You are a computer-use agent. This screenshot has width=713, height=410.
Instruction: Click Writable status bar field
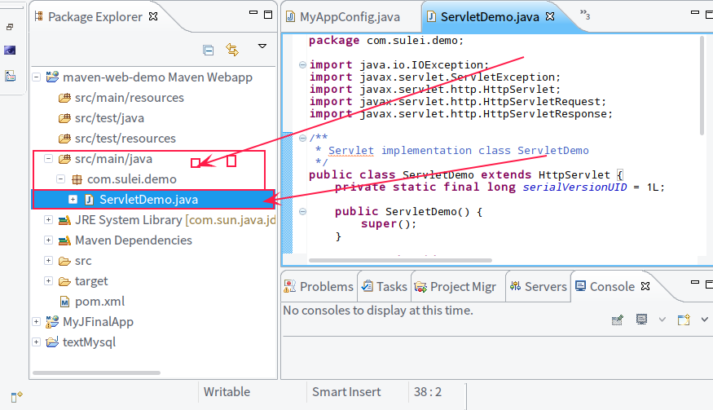pyautogui.click(x=227, y=392)
